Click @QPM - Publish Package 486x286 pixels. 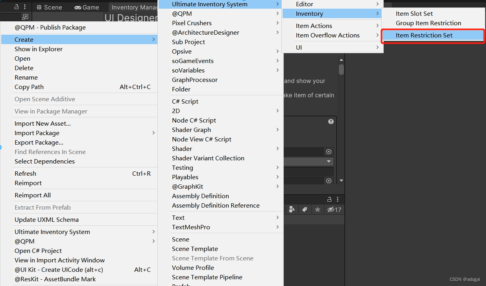coord(79,27)
